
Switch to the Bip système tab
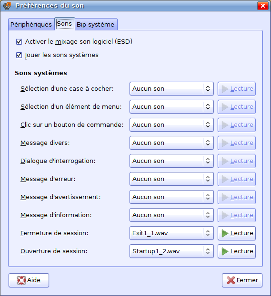click(95, 24)
